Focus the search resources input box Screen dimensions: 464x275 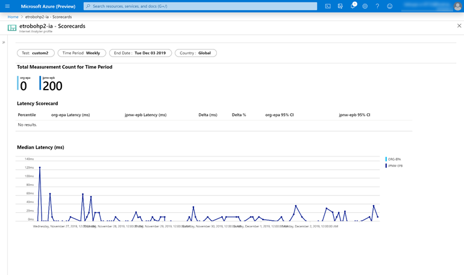point(201,6)
